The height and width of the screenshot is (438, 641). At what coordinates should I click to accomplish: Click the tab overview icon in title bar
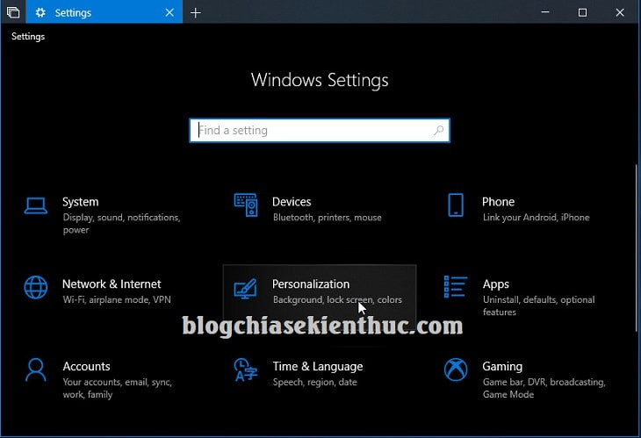point(12,12)
